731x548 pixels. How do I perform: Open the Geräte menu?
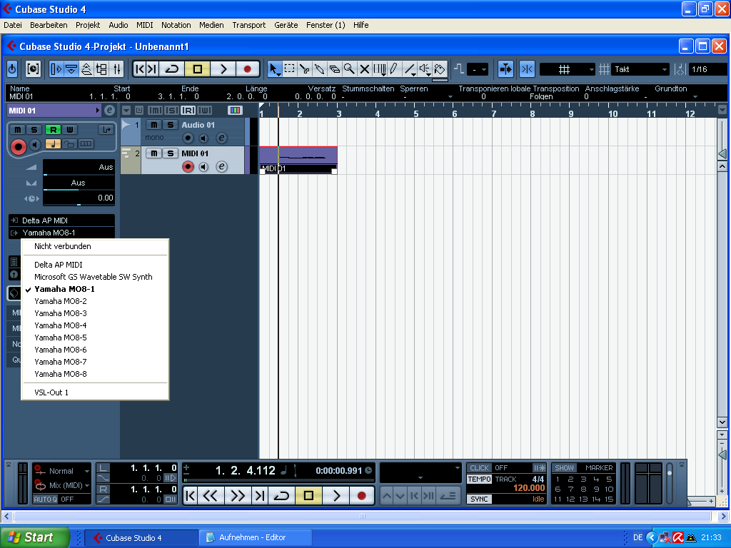pyautogui.click(x=286, y=25)
